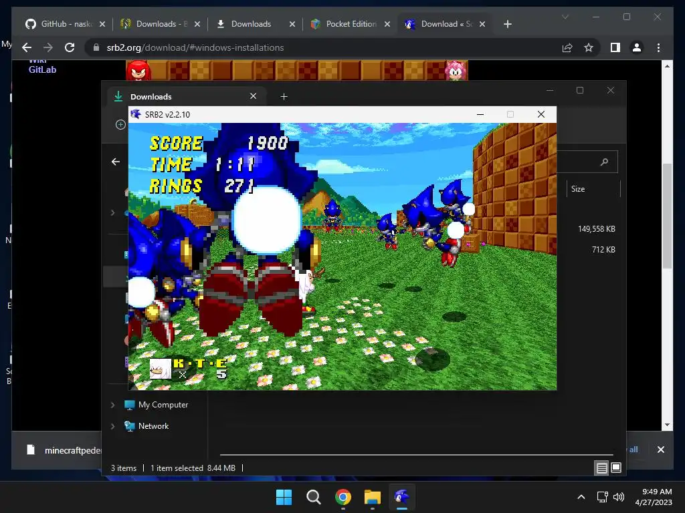Viewport: 685px width, 513px height.
Task: Go back in File Explorer
Action: click(115, 162)
